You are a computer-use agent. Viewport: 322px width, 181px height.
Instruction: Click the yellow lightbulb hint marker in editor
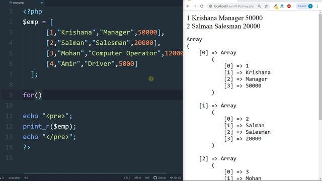pos(151,79)
